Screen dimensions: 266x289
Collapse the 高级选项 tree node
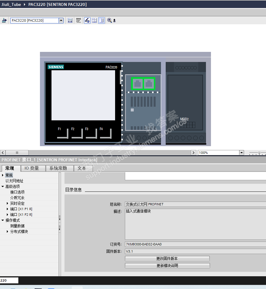[3, 186]
